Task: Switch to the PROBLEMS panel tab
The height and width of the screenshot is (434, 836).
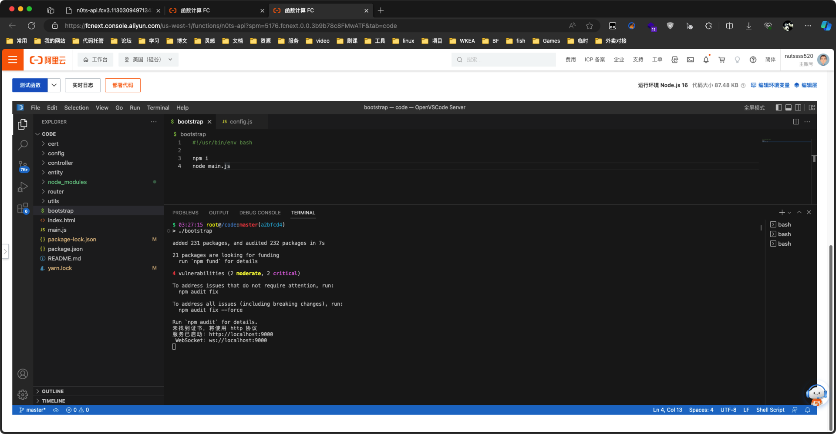Action: click(185, 213)
